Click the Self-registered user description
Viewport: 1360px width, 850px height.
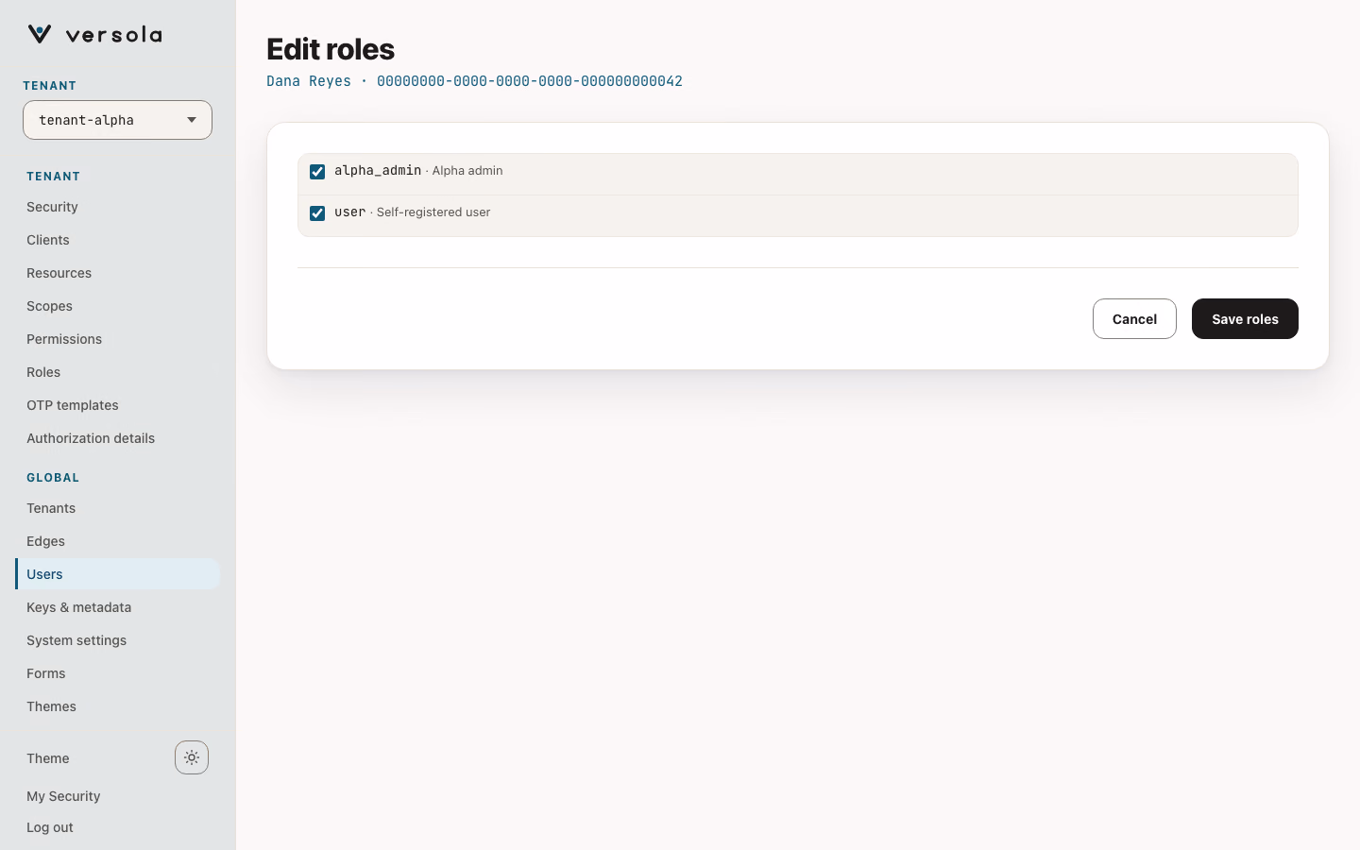(x=433, y=212)
